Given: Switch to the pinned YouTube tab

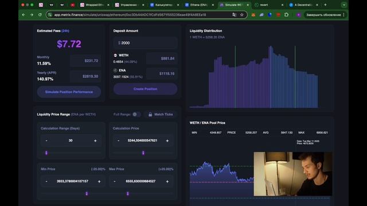Looking at the screenshot, I should (x=73, y=5).
